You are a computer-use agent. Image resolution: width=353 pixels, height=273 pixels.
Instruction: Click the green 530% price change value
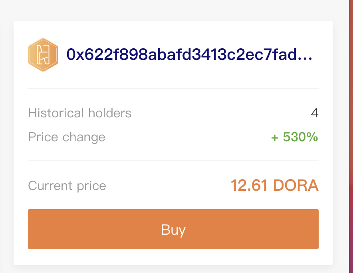click(x=300, y=137)
